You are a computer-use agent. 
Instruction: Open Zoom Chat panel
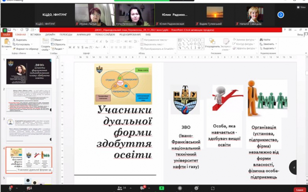143,188
